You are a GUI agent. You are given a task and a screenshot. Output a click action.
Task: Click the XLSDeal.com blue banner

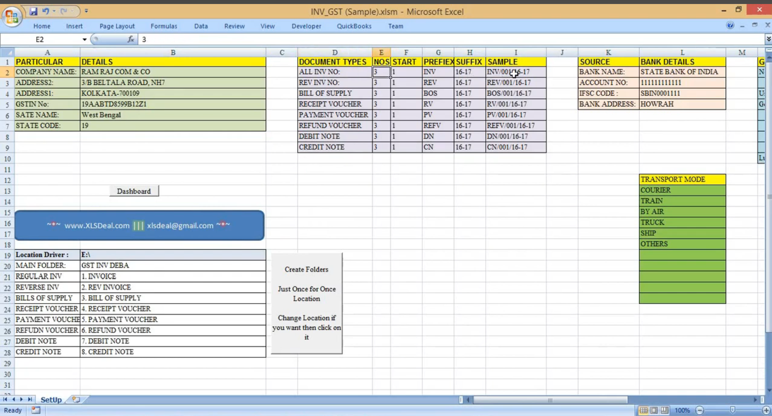139,225
